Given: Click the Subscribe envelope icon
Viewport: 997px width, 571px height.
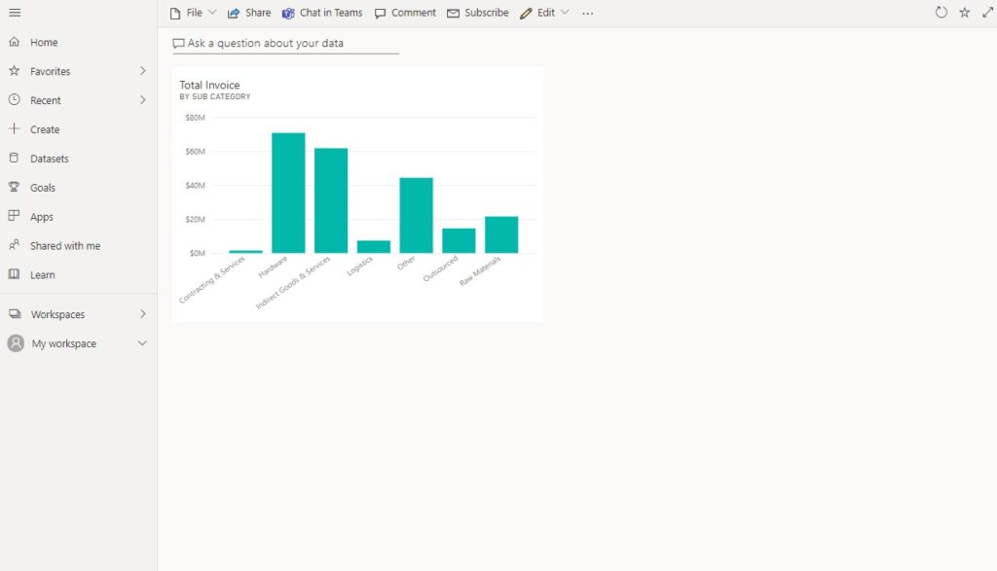Looking at the screenshot, I should pyautogui.click(x=453, y=14).
